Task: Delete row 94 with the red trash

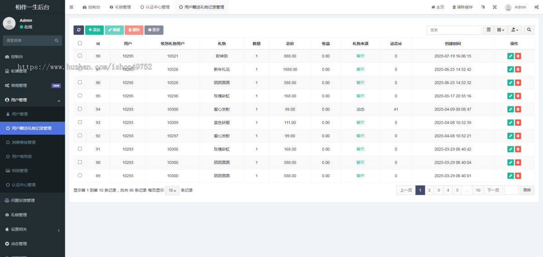Action: (x=518, y=109)
